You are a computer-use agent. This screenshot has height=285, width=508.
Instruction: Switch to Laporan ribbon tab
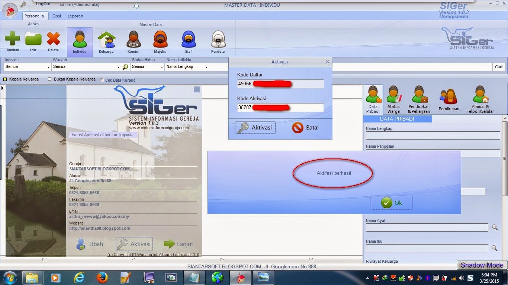(x=75, y=16)
